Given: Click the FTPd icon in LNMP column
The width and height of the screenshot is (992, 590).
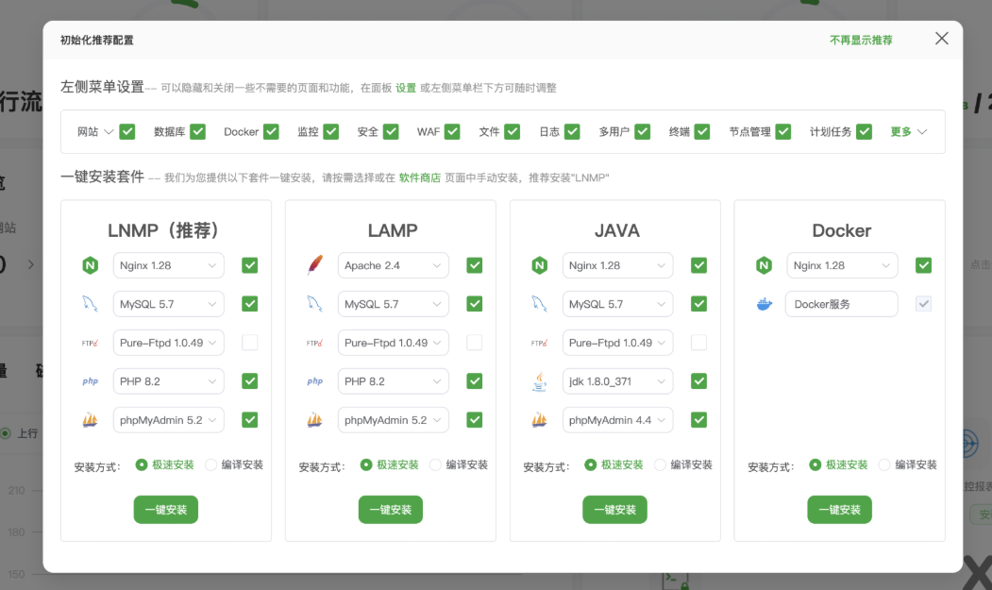Looking at the screenshot, I should tap(90, 342).
